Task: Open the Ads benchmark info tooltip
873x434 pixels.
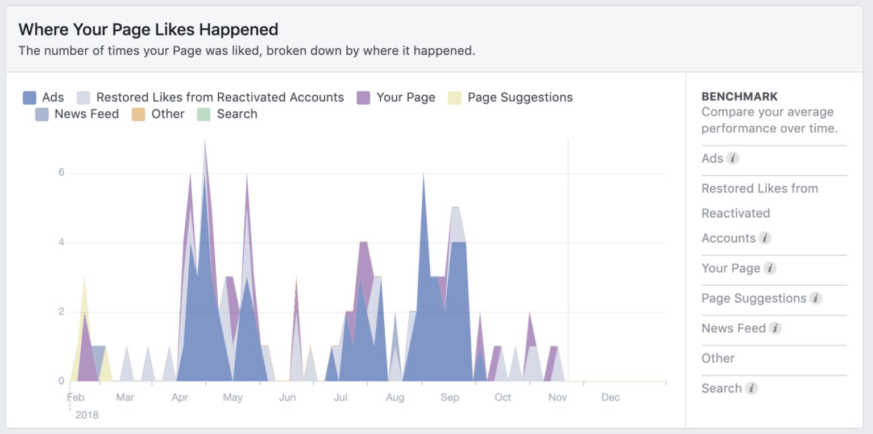Action: point(734,158)
